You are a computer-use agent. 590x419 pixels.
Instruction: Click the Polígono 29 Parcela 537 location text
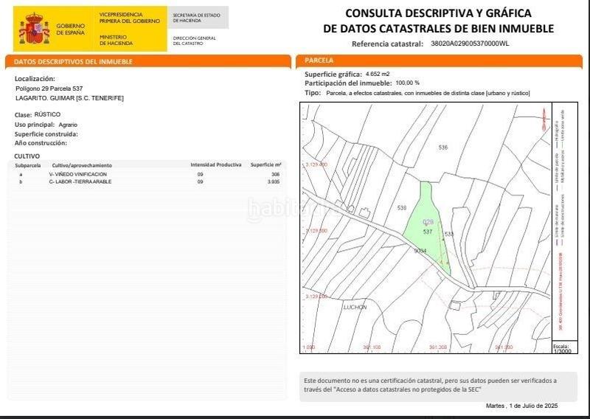49,89
